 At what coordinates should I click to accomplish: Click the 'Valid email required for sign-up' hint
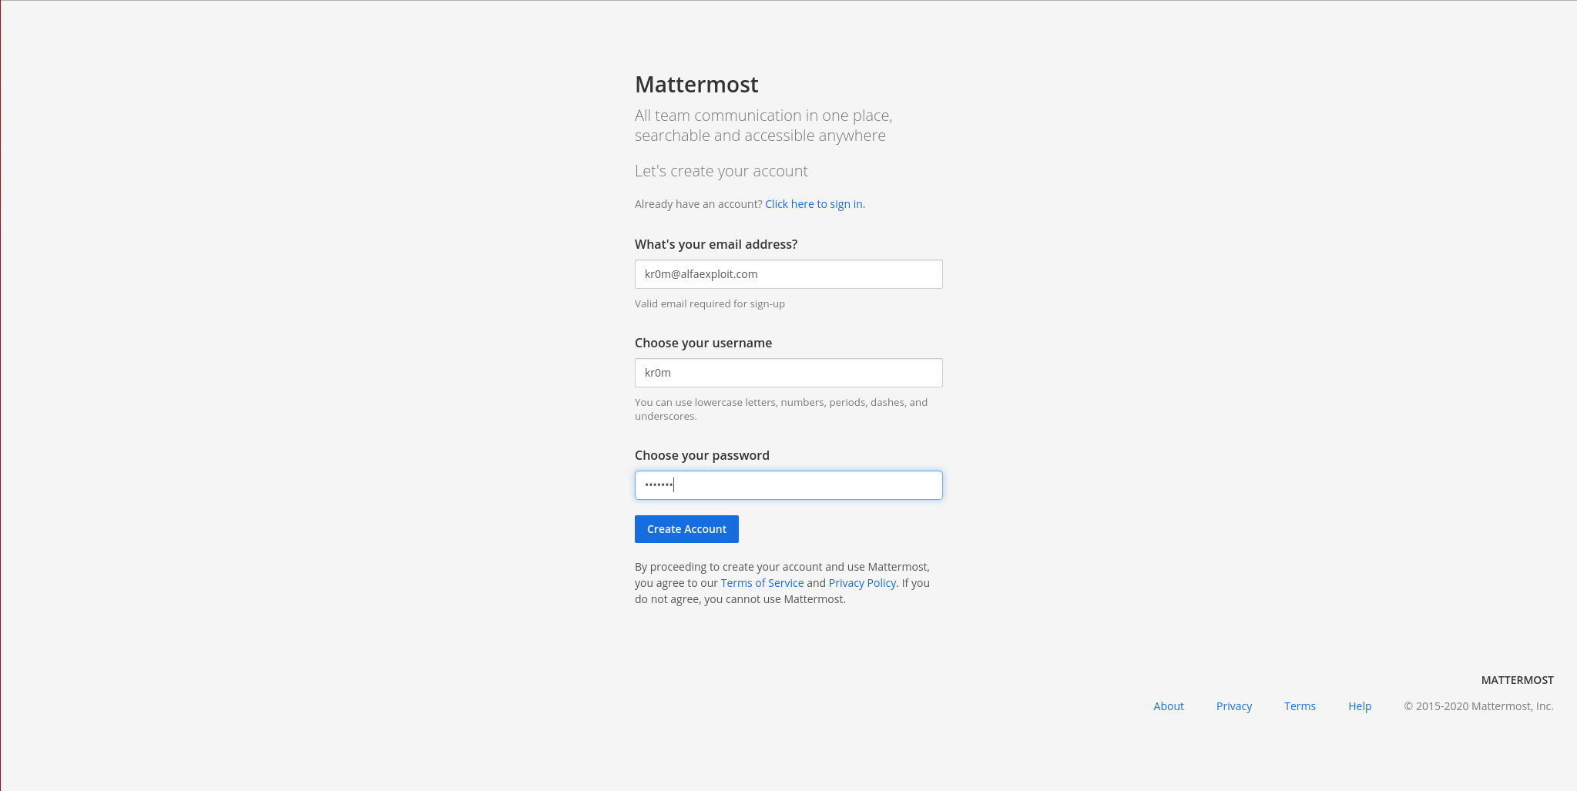(710, 303)
